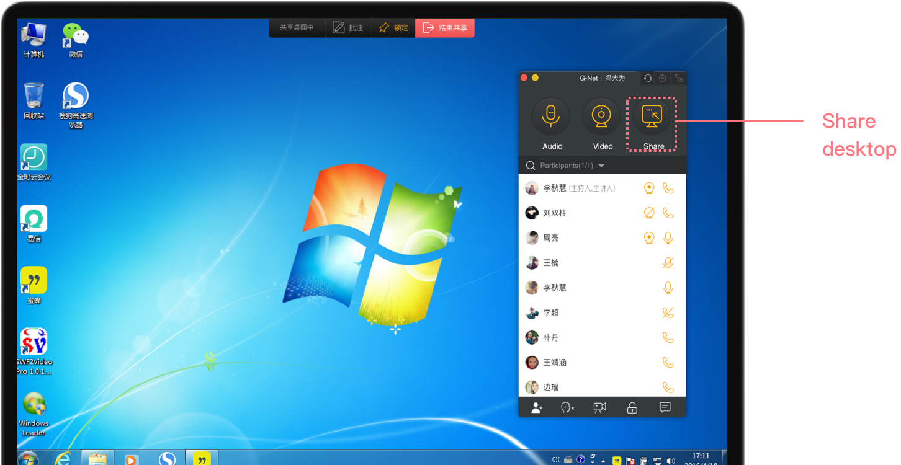Screen dimensions: 901x465
Task: Unmute 王楠's muted microphone
Action: 668,263
